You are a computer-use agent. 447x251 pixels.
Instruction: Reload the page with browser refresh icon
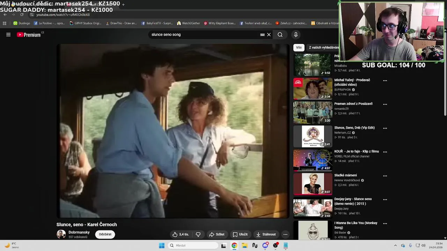pyautogui.click(x=22, y=15)
